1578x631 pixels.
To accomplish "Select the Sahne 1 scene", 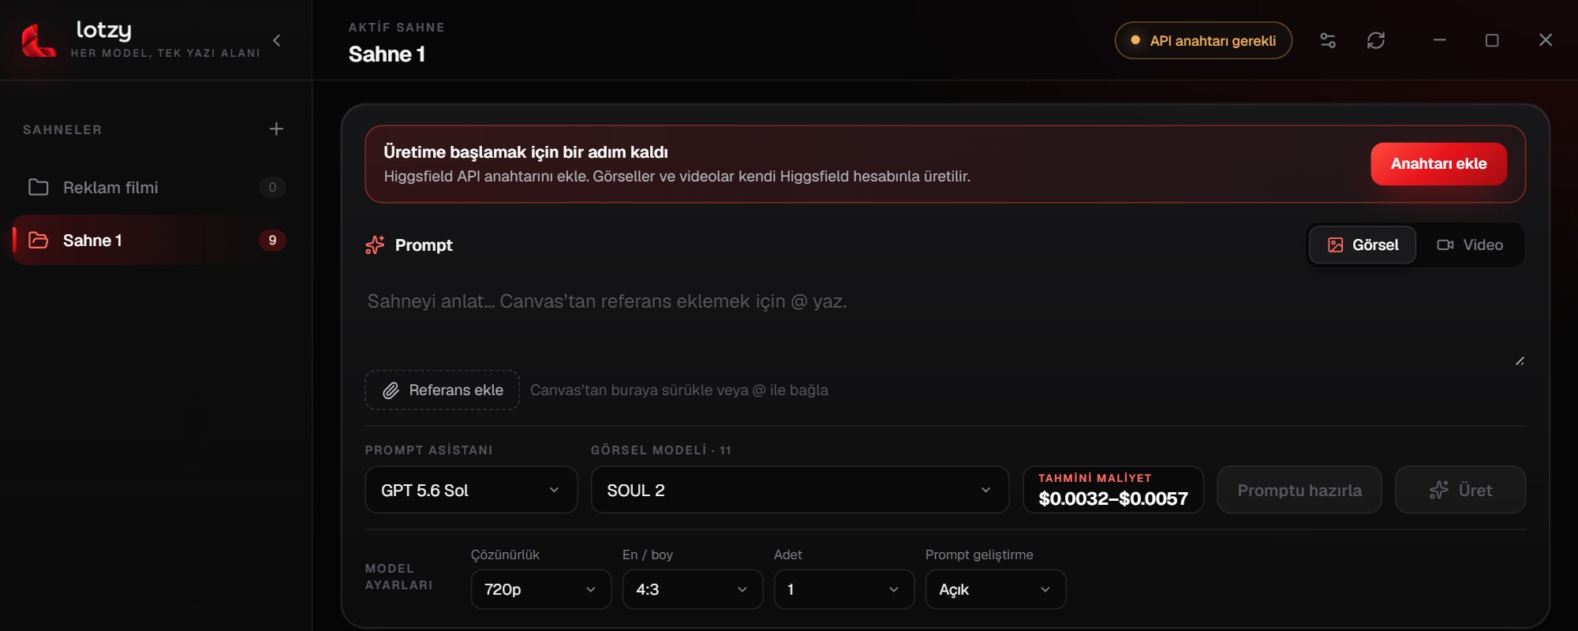I will (150, 240).
